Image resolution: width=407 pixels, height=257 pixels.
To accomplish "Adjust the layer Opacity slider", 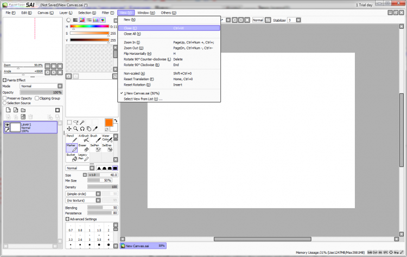I will coord(41,92).
